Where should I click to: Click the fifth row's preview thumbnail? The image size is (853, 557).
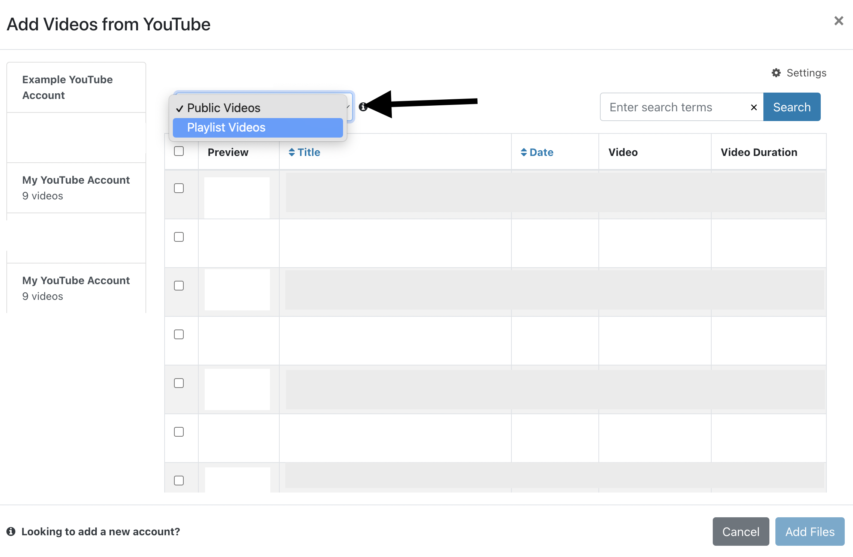tap(237, 389)
